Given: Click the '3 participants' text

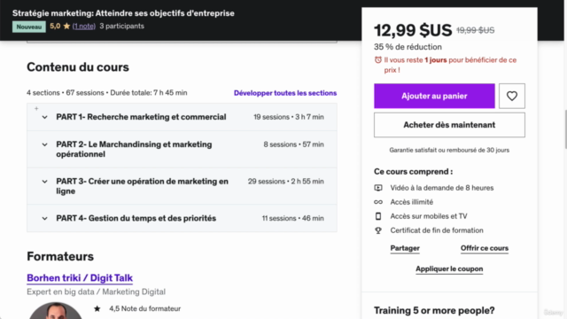Looking at the screenshot, I should (122, 26).
